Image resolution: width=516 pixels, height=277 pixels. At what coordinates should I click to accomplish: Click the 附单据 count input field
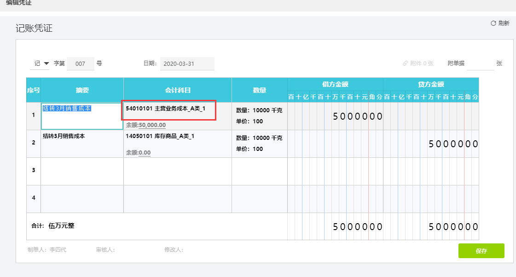pos(480,63)
